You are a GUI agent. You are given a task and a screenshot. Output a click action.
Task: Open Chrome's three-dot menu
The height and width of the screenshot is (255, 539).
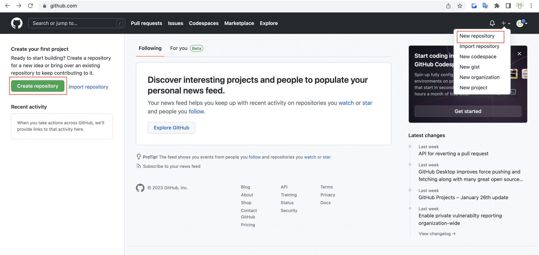tap(531, 6)
